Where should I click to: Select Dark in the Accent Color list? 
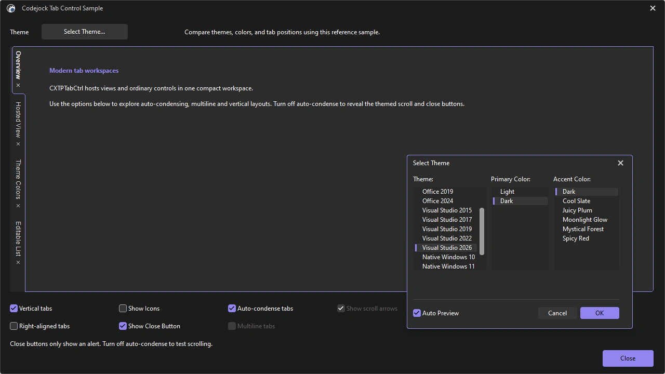click(x=587, y=192)
